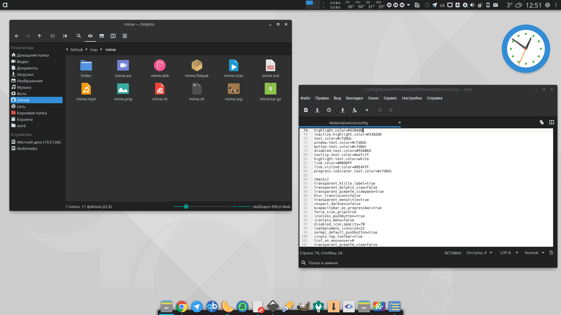Open the Dolphin hamburger menu
This screenshot has width=561, height=315.
[125, 36]
